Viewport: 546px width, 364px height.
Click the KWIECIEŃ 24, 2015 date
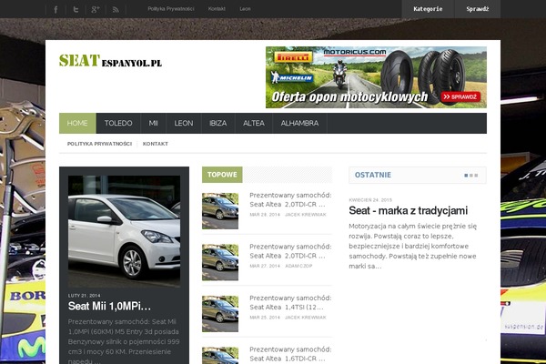tap(370, 200)
